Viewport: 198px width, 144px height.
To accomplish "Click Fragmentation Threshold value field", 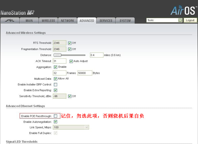I will 60,49.
